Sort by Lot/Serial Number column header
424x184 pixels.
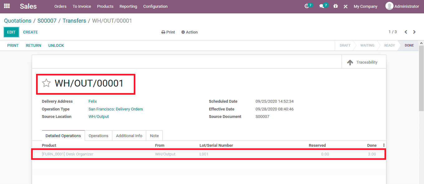point(216,146)
